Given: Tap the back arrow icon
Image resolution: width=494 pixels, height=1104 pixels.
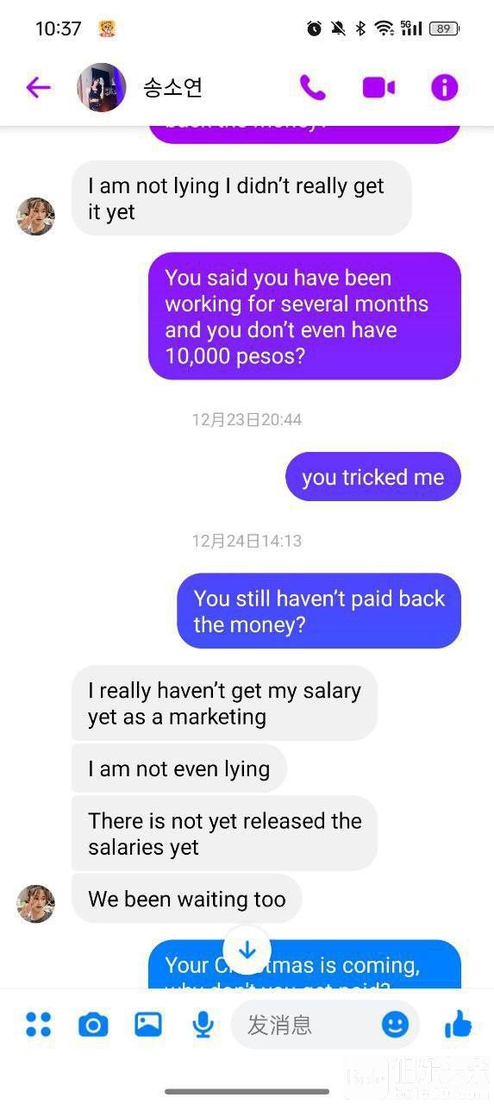Looking at the screenshot, I should 38,87.
